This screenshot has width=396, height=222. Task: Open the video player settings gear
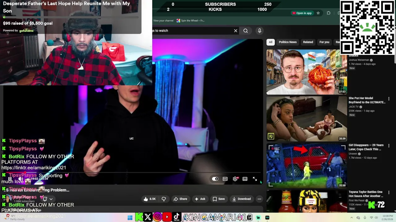(x=235, y=179)
